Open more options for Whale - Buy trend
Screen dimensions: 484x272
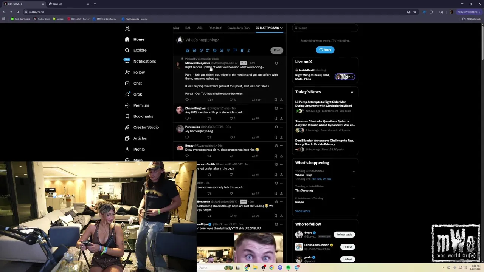[x=353, y=172]
